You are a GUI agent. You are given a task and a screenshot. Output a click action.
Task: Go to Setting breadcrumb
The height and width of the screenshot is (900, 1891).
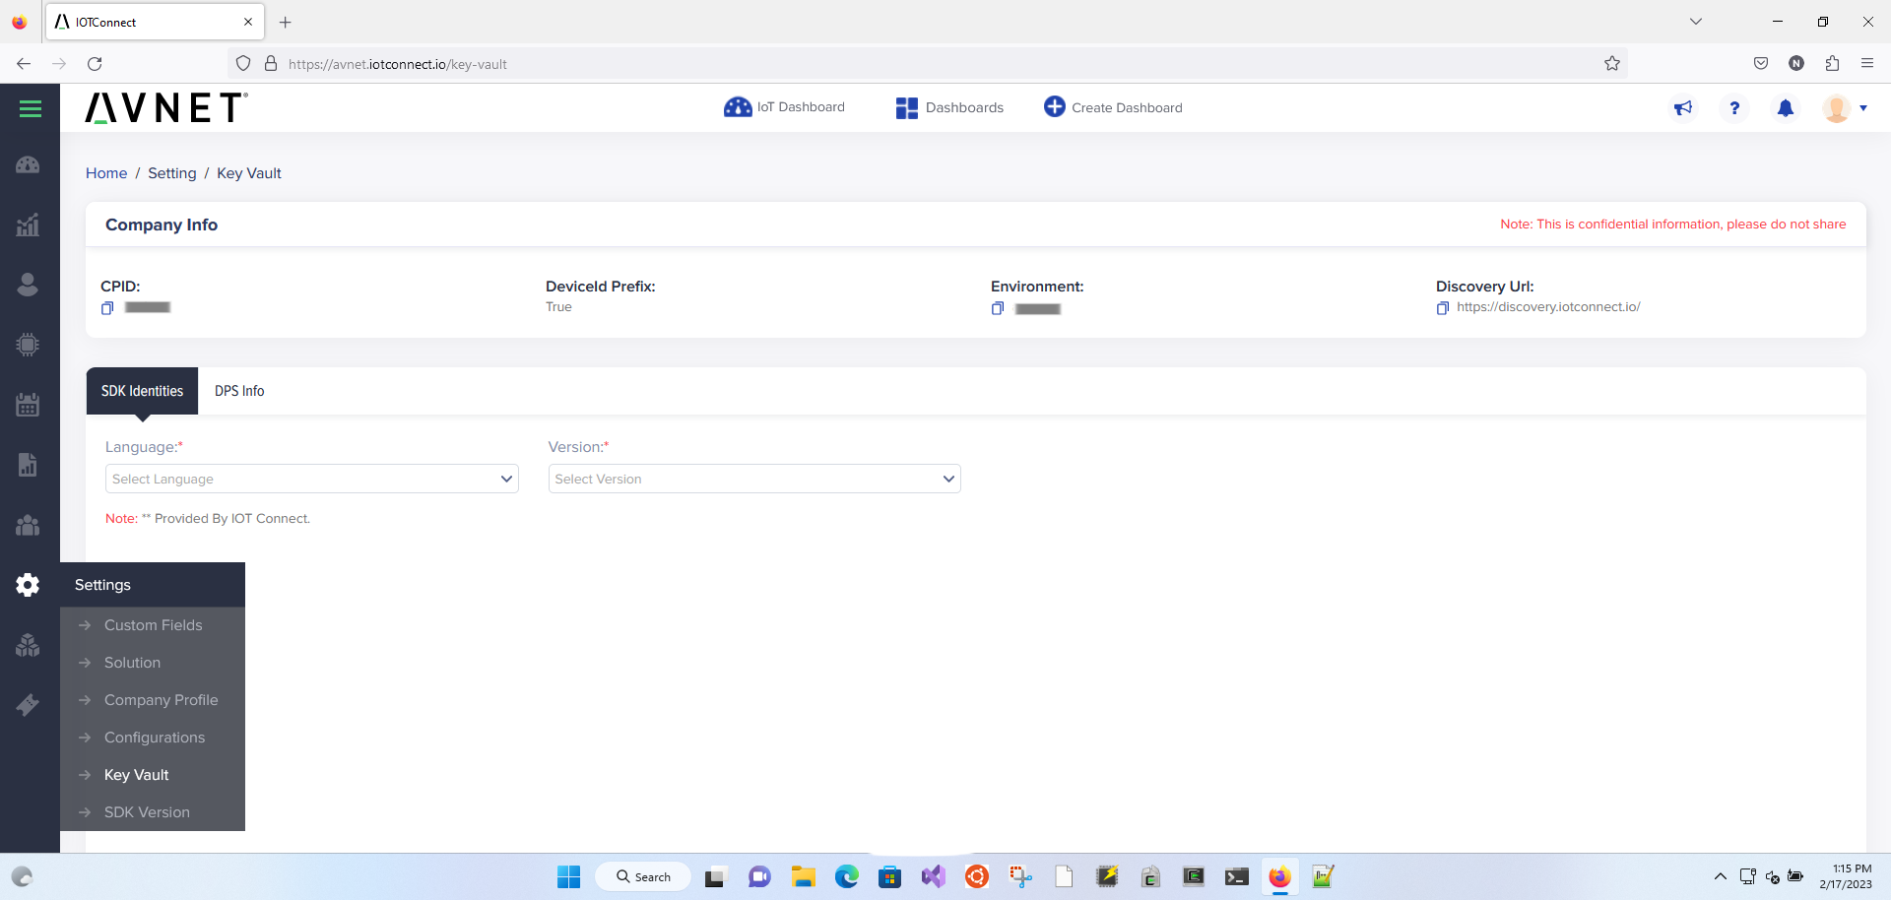click(172, 173)
